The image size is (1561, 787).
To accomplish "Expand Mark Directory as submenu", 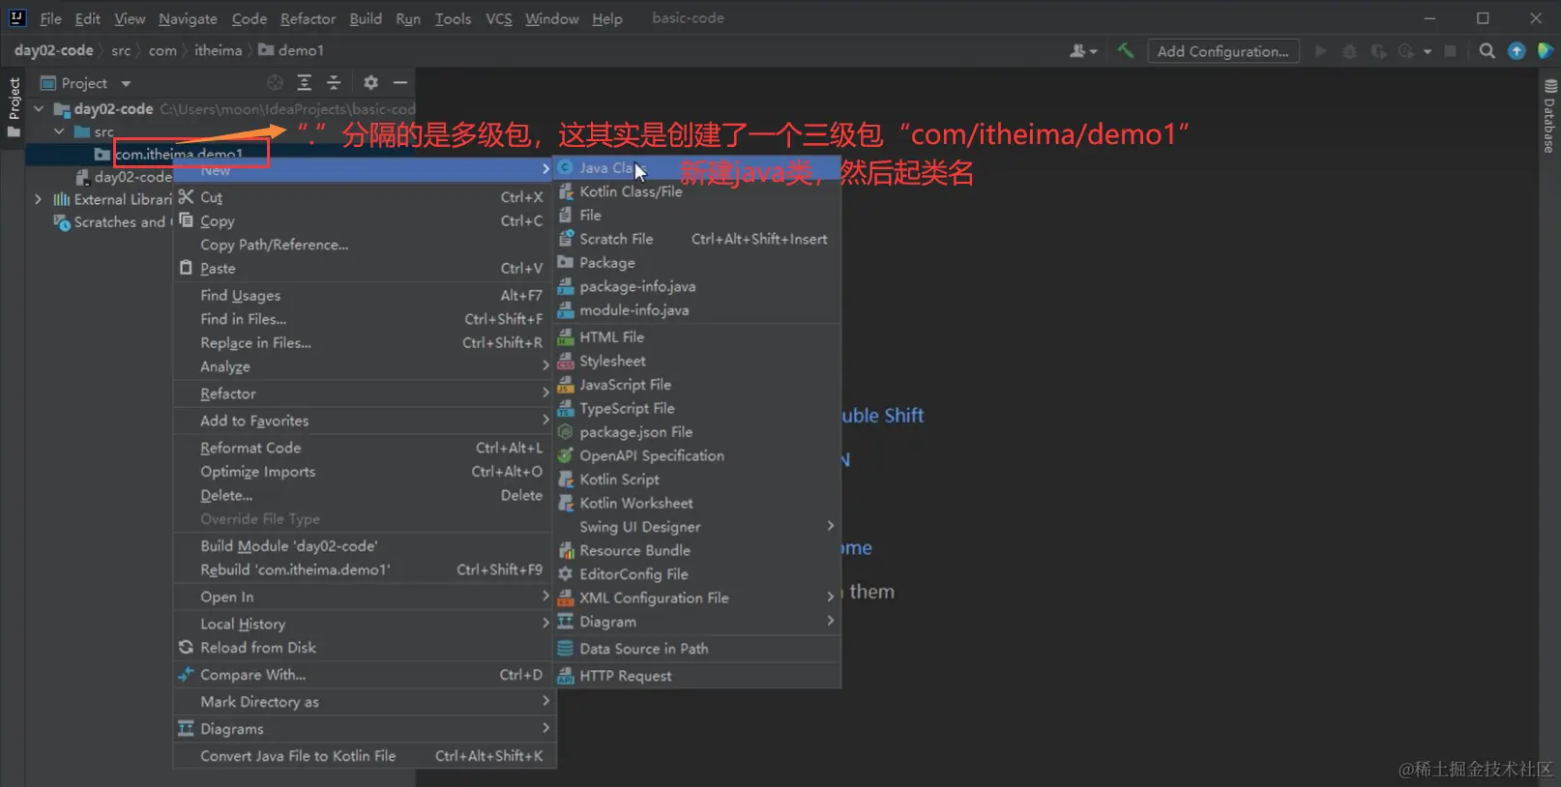I will coord(365,702).
